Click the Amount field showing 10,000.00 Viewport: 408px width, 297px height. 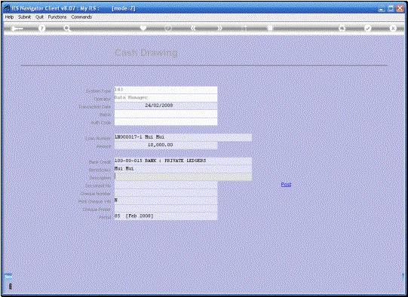pyautogui.click(x=166, y=145)
